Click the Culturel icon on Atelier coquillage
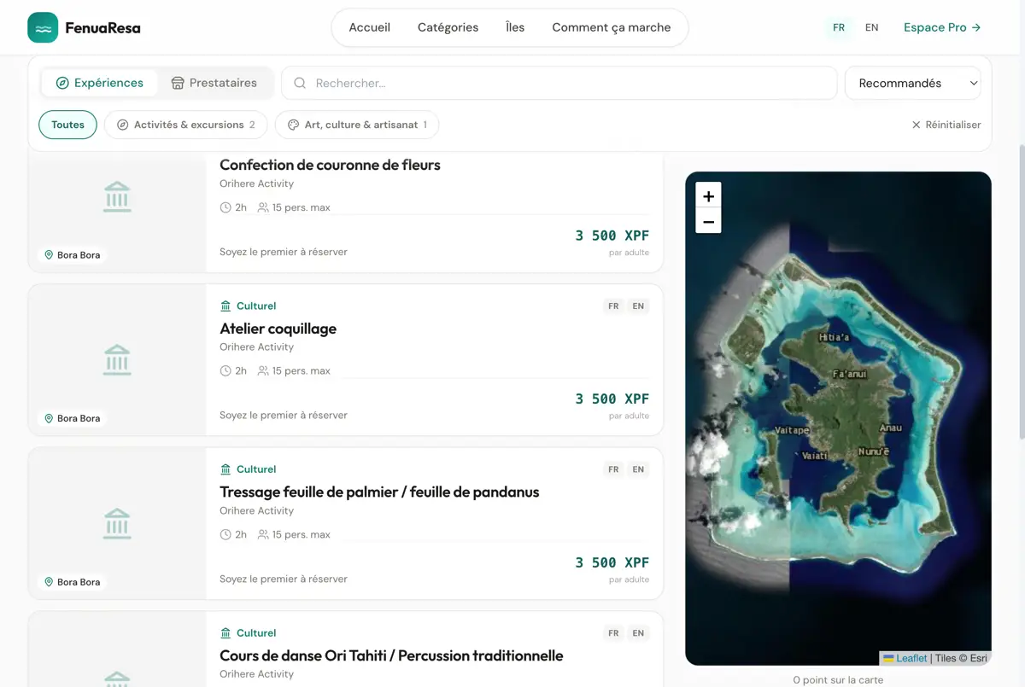This screenshot has width=1025, height=687. 225,306
